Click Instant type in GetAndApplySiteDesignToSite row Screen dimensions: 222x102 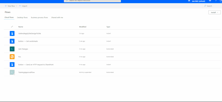[109, 34]
